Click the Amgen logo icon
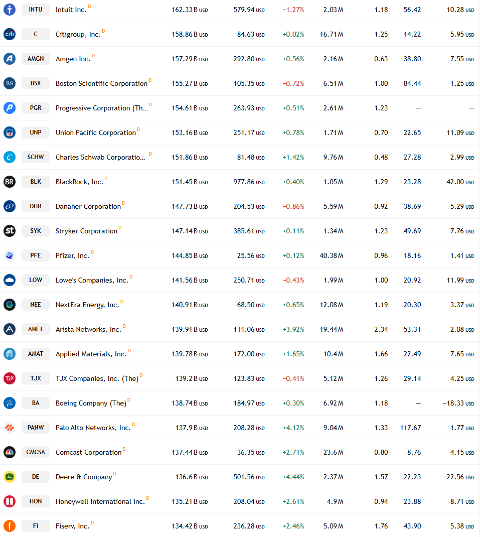The image size is (480, 537). click(10, 59)
